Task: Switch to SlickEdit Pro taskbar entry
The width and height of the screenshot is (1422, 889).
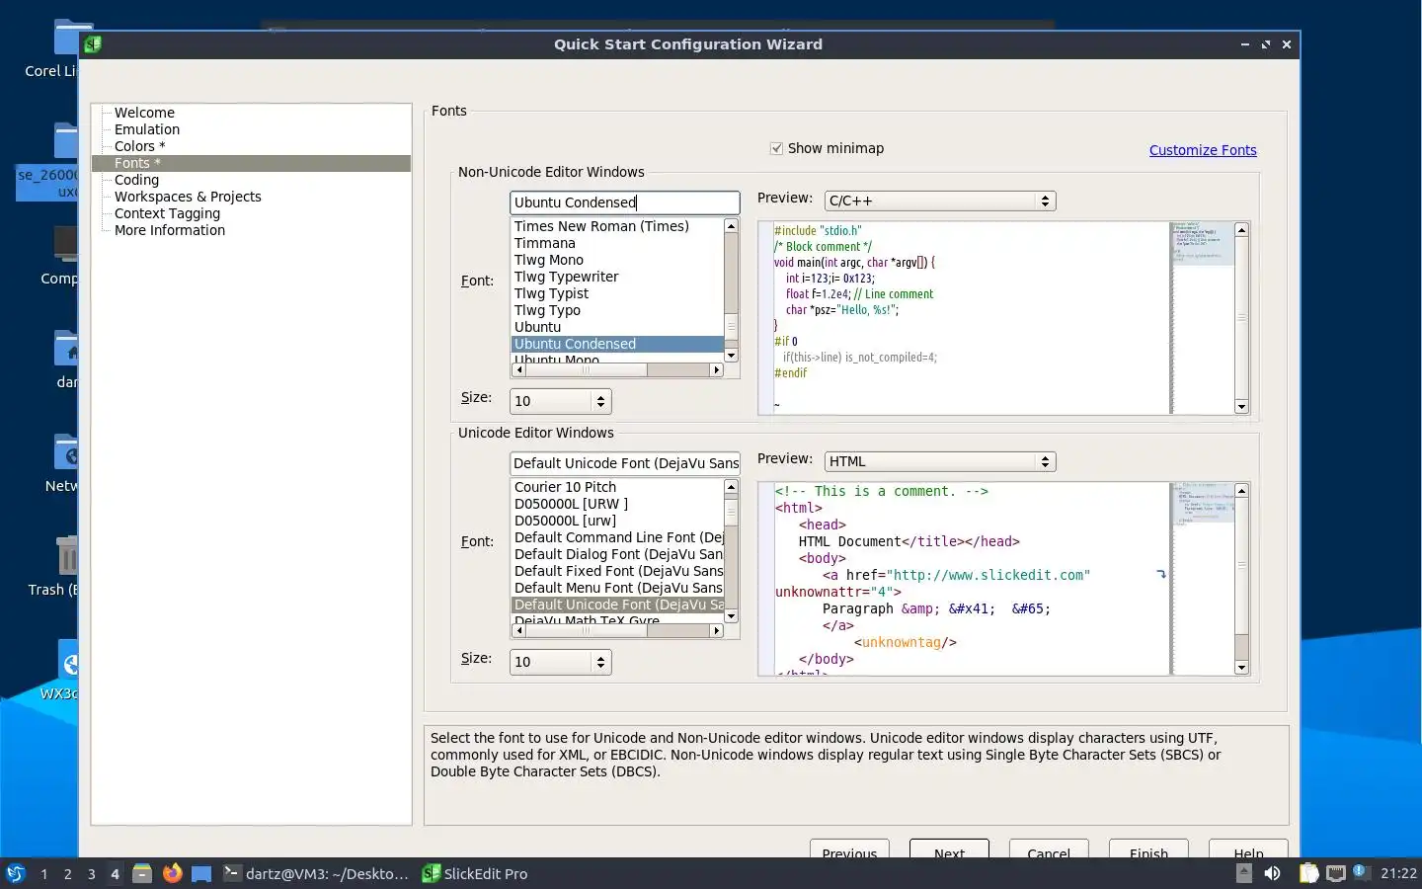Action: (x=475, y=873)
